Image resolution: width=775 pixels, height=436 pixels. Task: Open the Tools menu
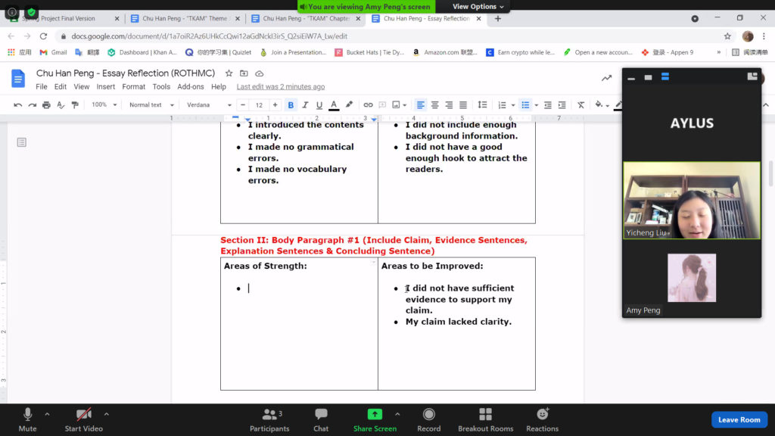[161, 86]
